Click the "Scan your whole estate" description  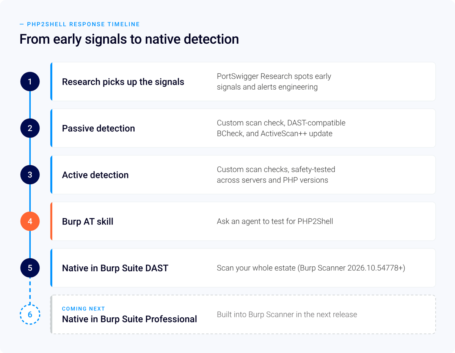click(311, 268)
